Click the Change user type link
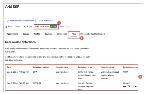This screenshot has width=146, height=94. (17, 26)
